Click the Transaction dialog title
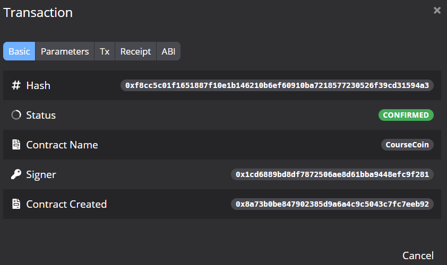447x265 pixels. pos(38,13)
